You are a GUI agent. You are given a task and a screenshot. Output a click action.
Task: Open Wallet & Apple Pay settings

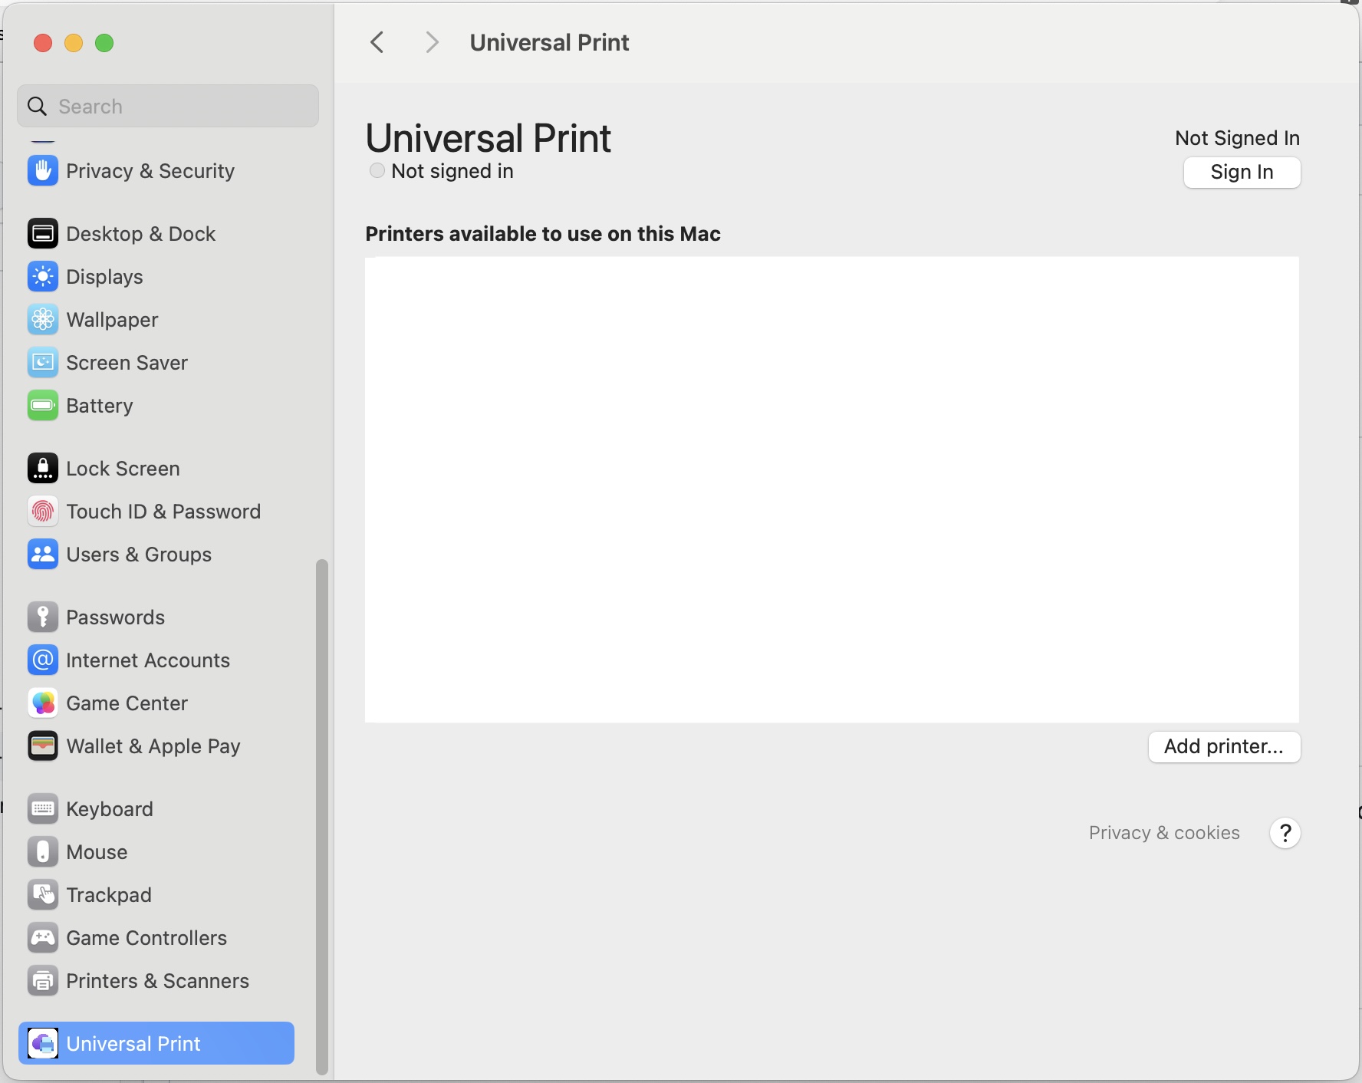[x=153, y=745]
